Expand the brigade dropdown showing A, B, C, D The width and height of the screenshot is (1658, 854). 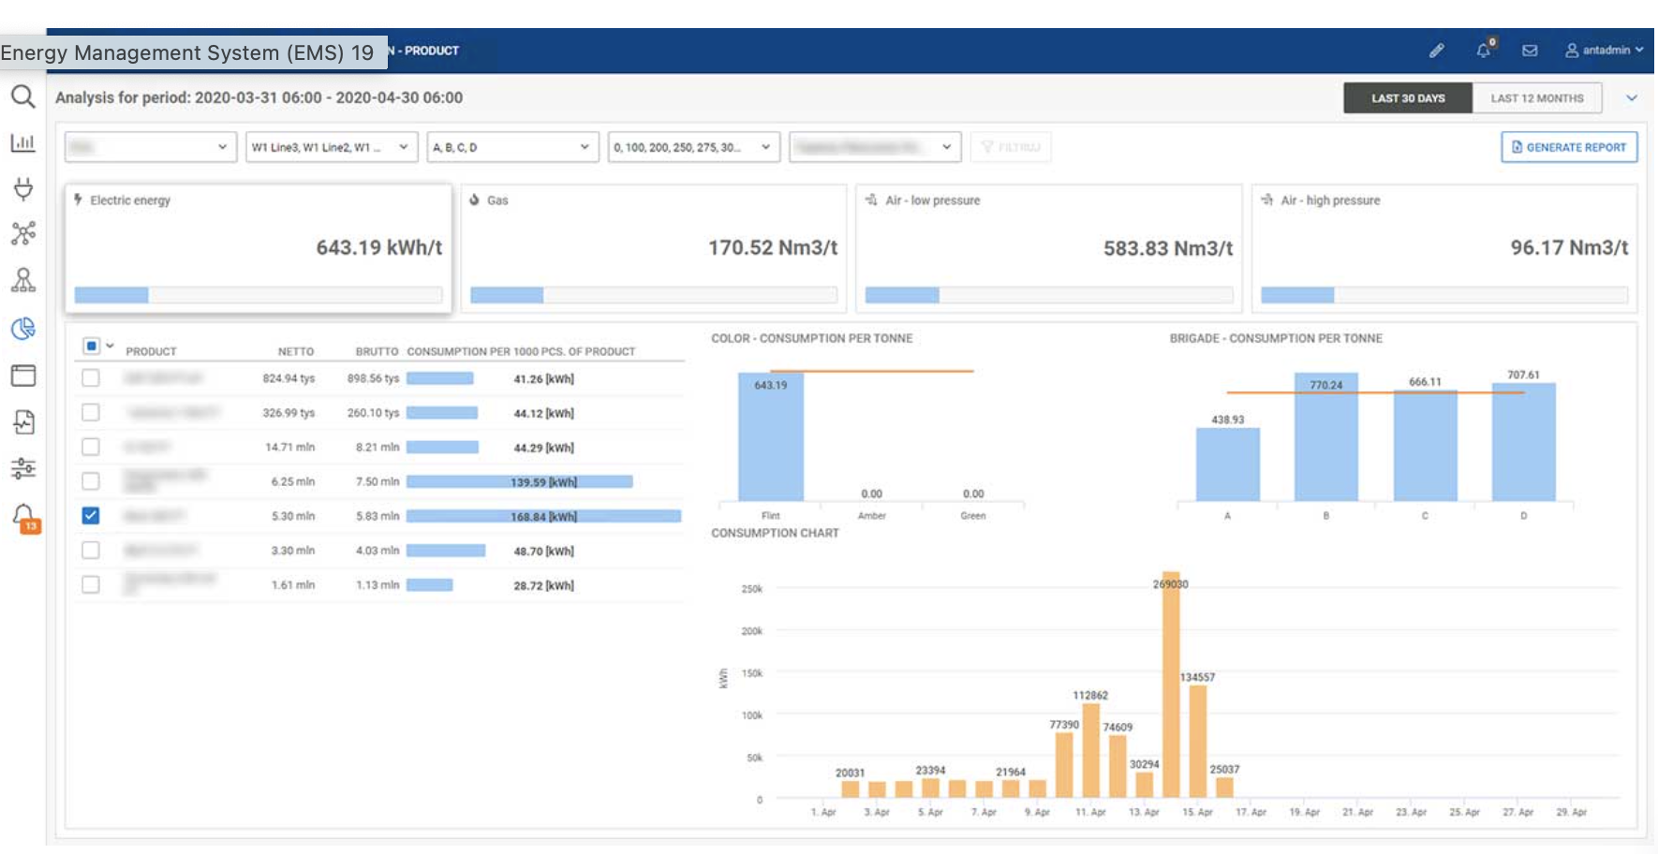pos(513,147)
